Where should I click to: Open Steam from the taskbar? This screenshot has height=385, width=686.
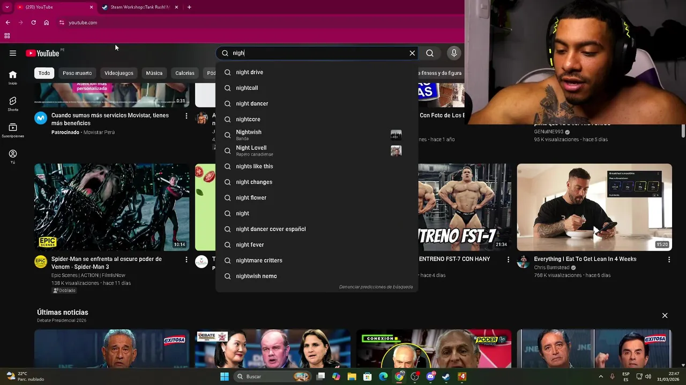(x=446, y=376)
